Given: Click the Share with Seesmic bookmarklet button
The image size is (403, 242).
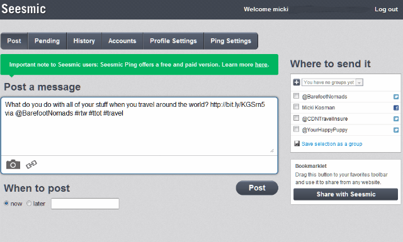Looking at the screenshot, I should pos(346,194).
